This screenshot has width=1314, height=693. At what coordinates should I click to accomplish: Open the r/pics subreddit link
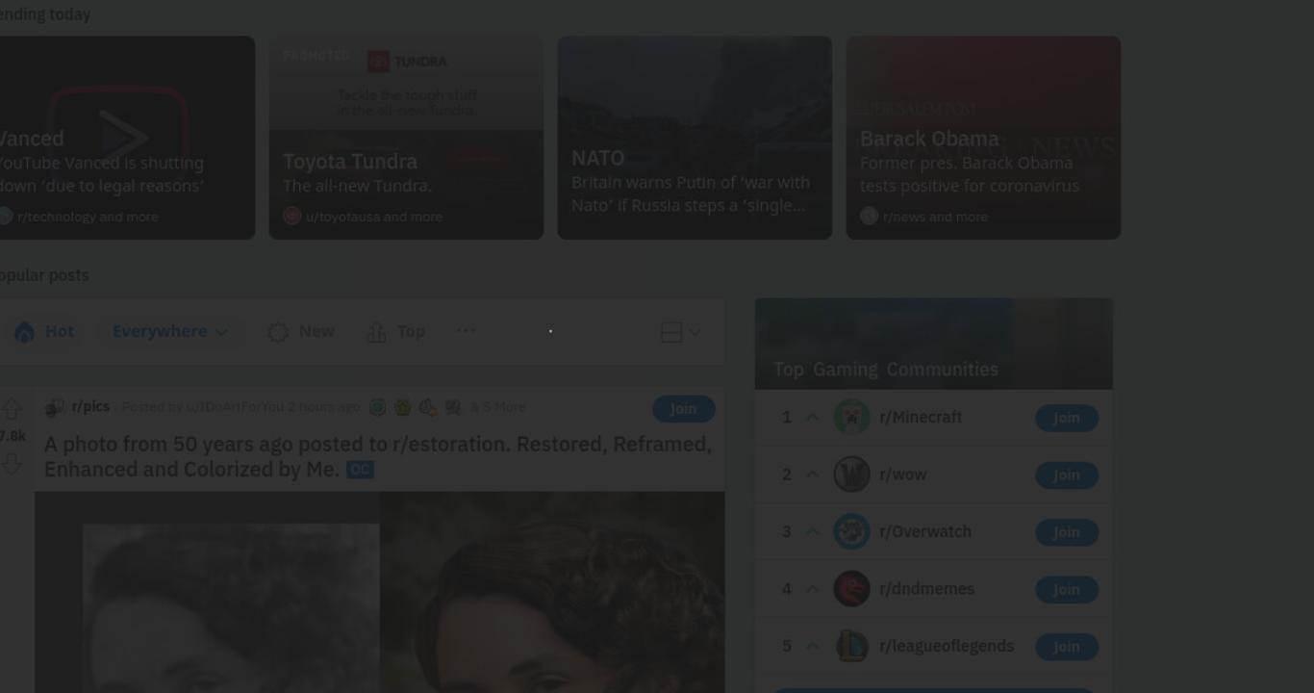(90, 407)
